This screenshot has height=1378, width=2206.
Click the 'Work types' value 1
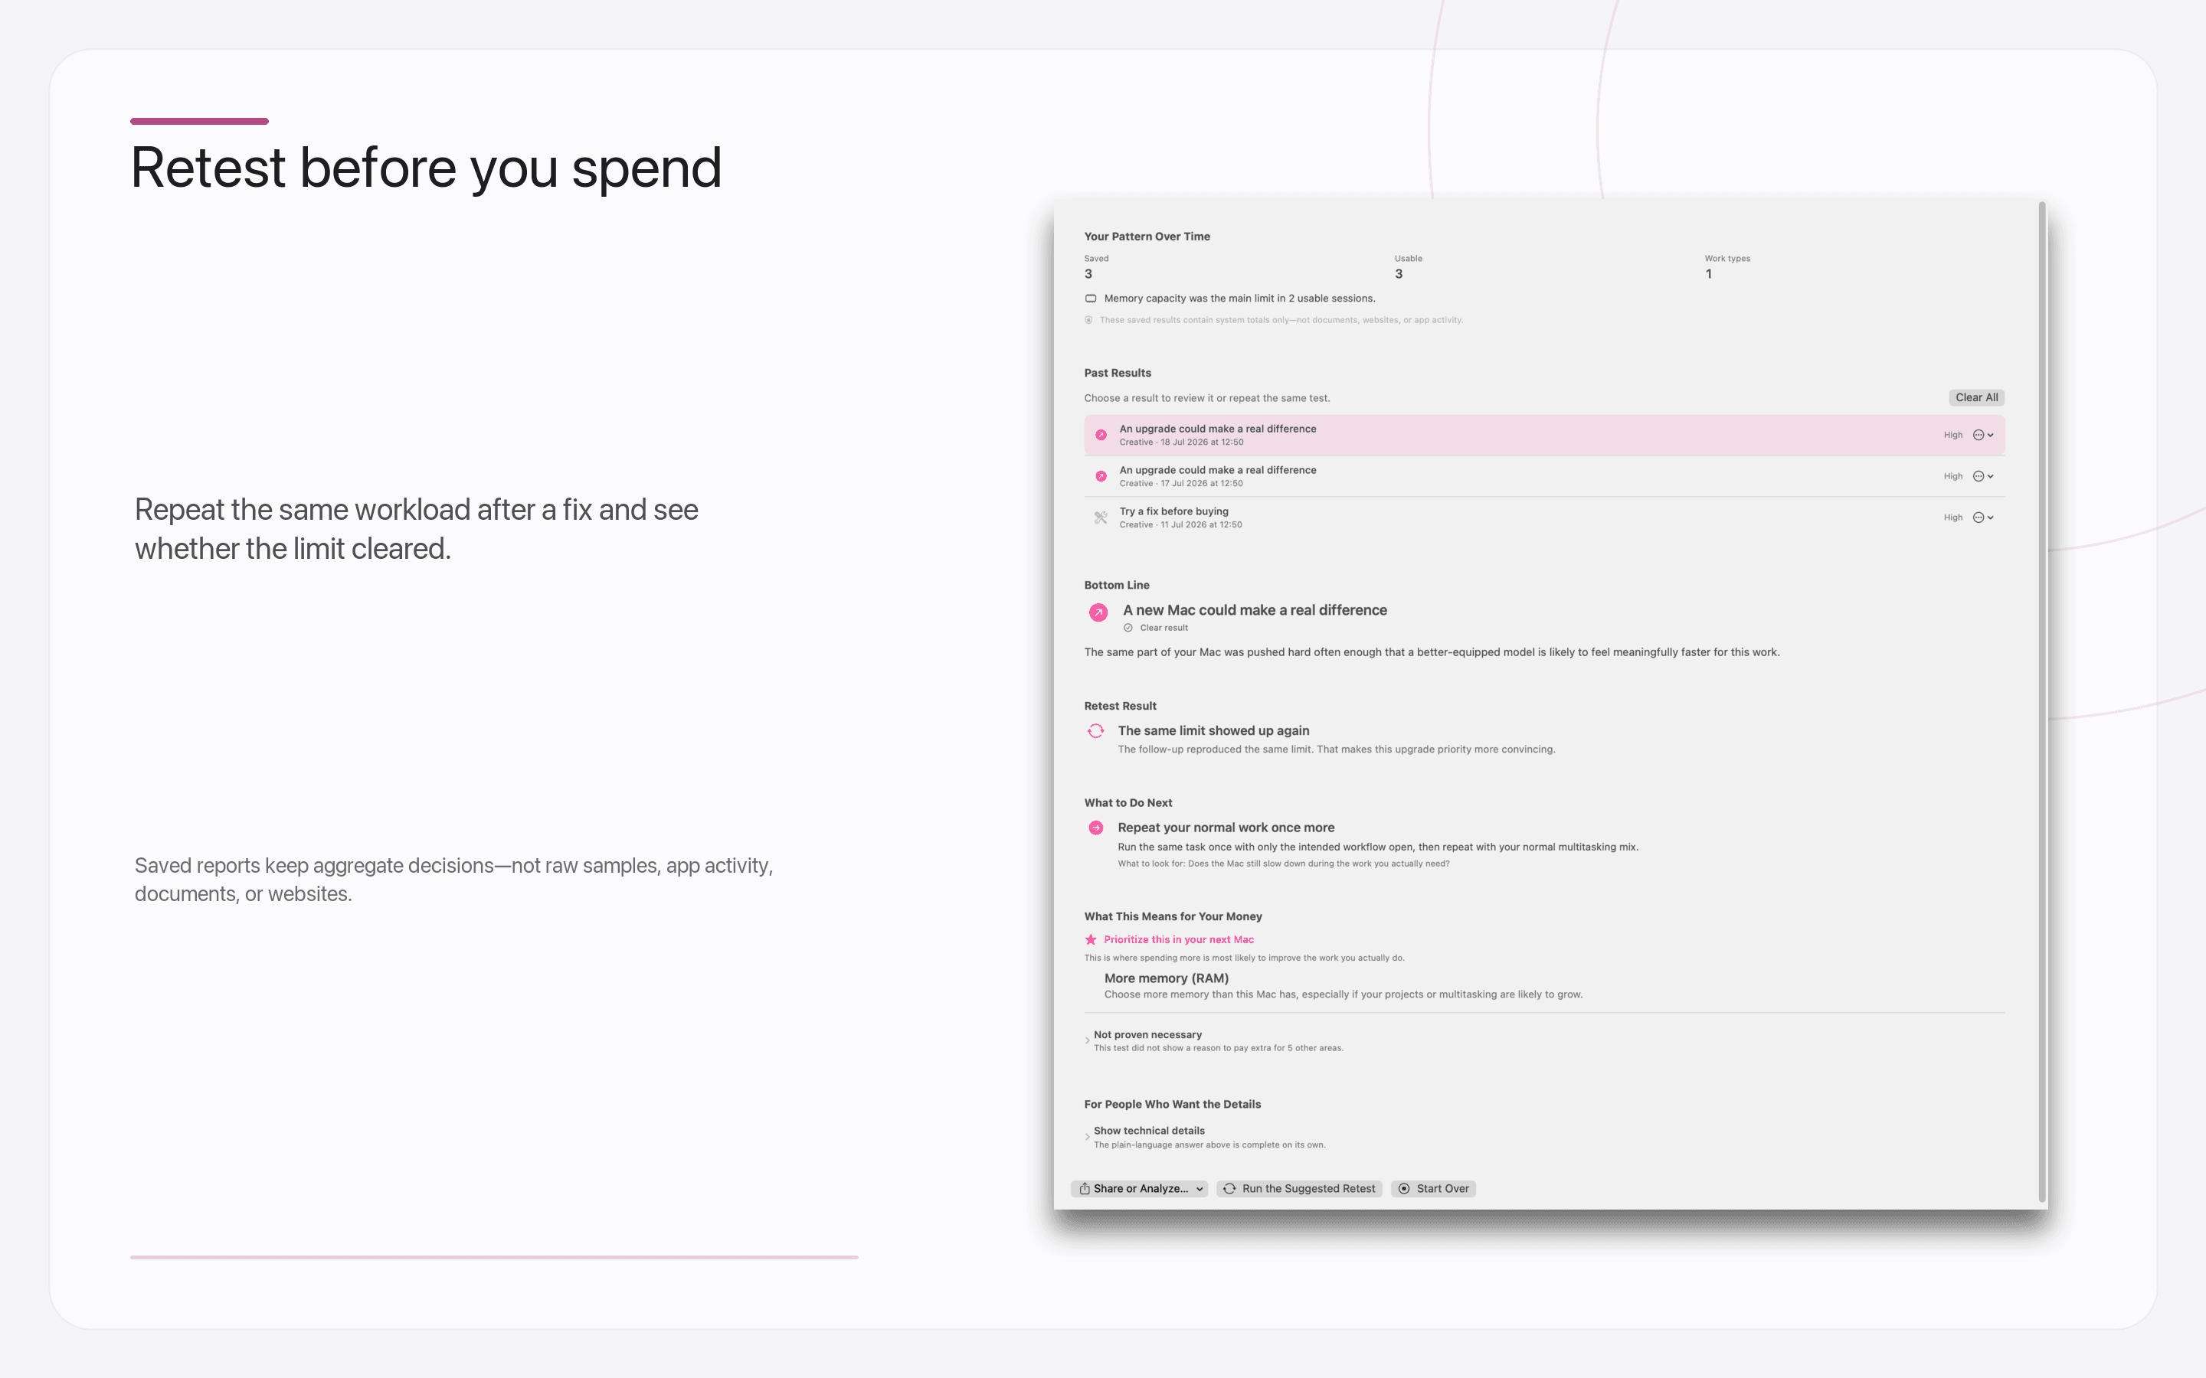point(1708,273)
